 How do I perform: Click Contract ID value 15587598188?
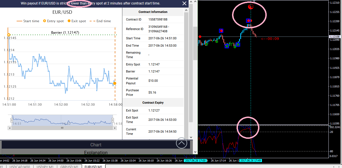tap(158, 19)
